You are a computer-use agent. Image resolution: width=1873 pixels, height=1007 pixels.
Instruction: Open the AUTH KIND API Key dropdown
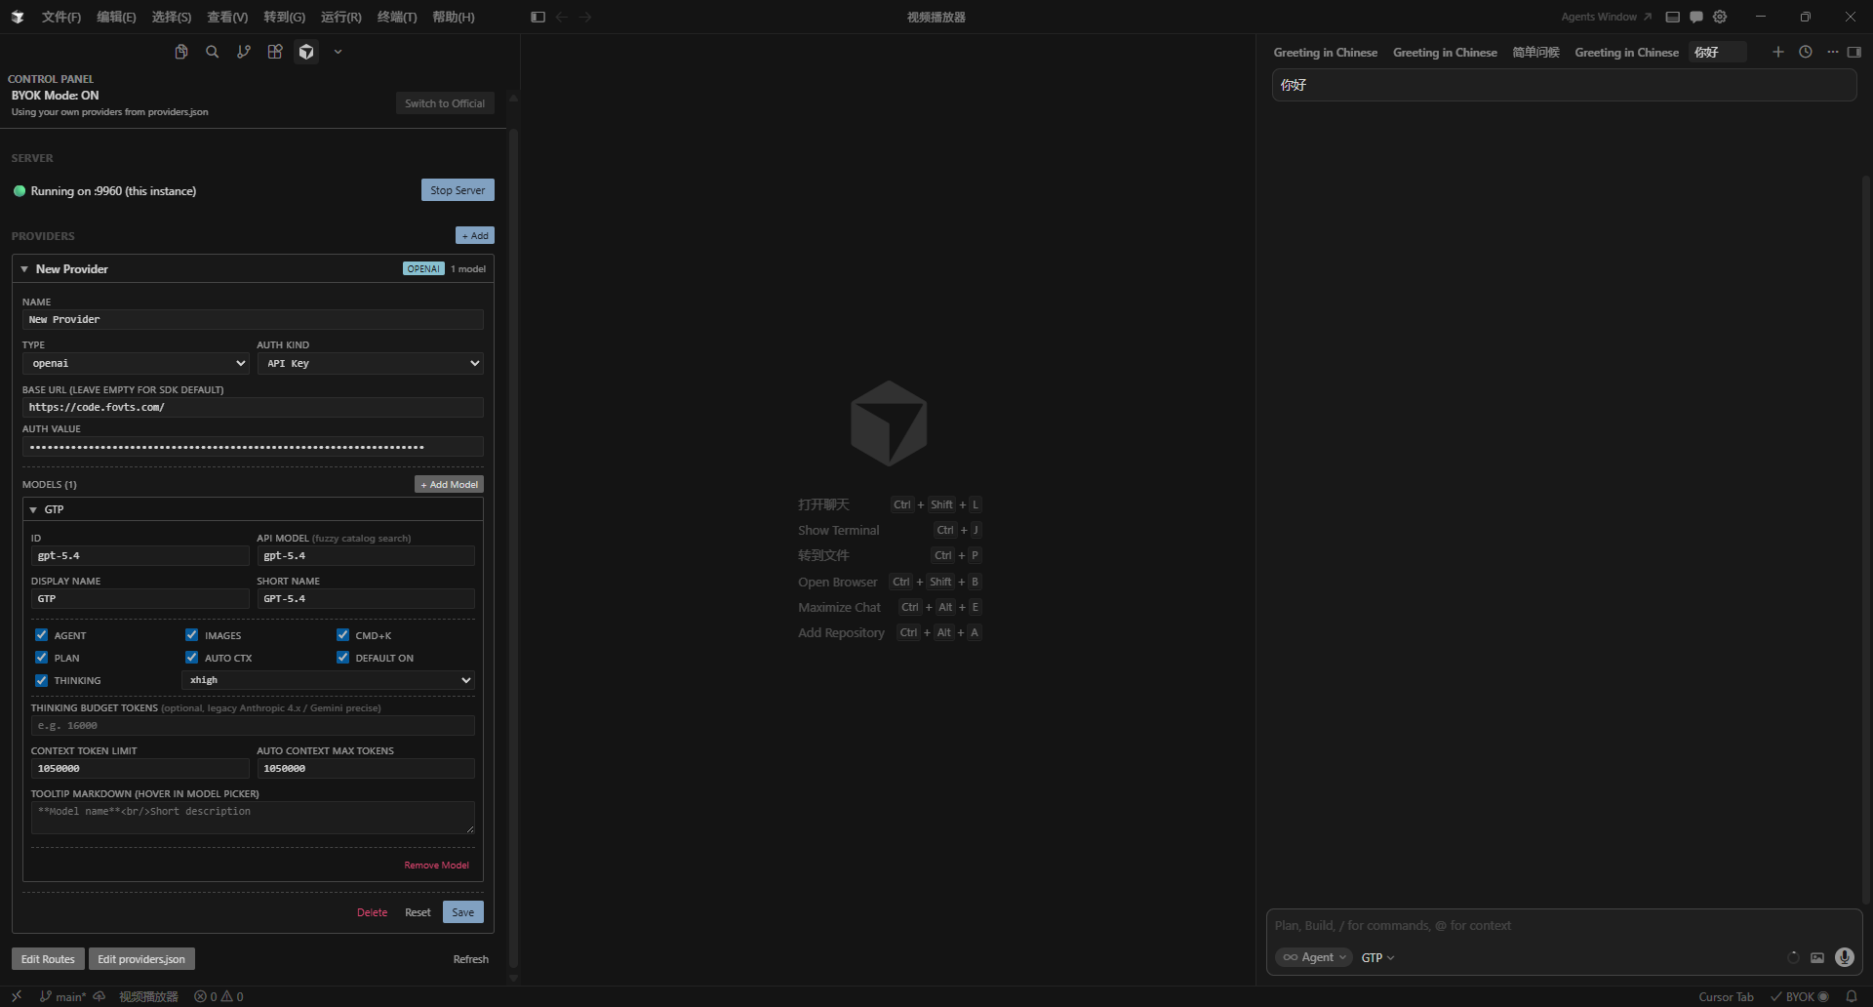click(370, 363)
